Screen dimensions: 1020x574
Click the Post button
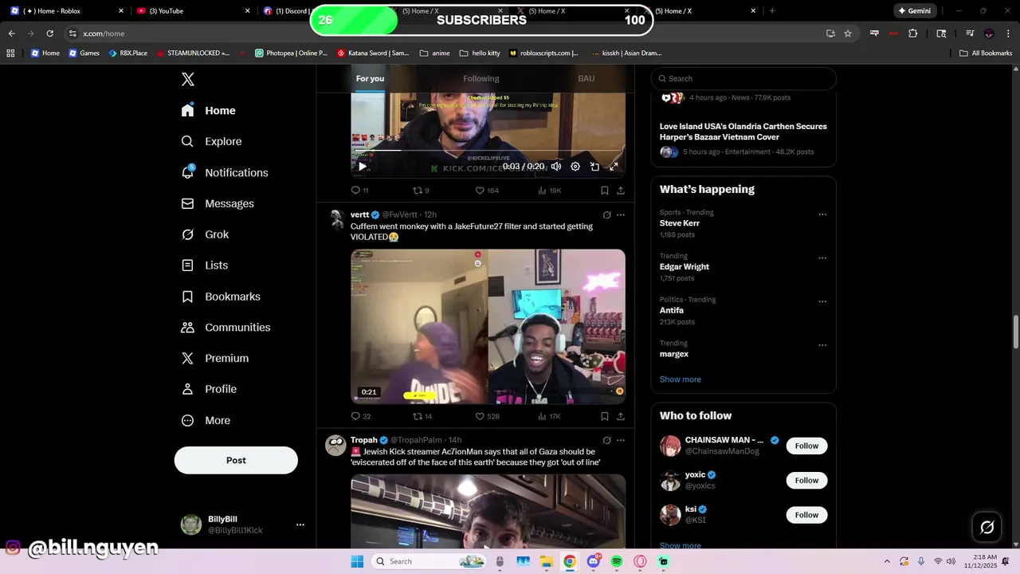pyautogui.click(x=236, y=460)
